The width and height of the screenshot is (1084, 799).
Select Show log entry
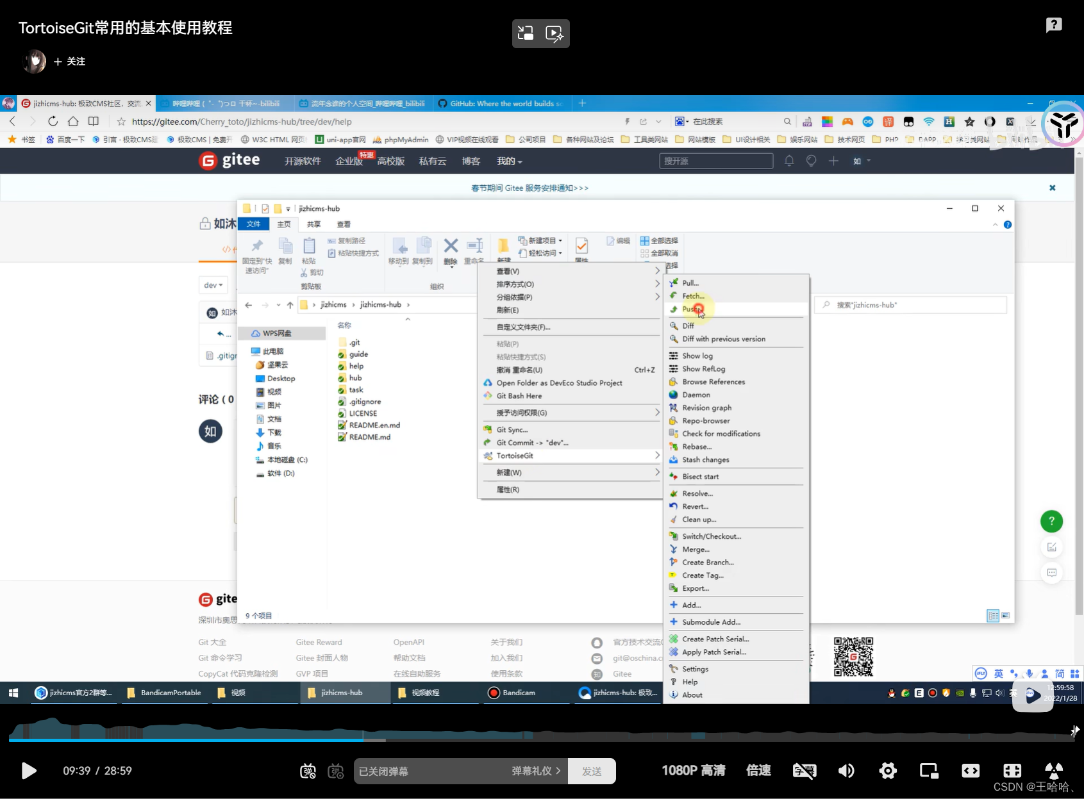[x=697, y=356]
